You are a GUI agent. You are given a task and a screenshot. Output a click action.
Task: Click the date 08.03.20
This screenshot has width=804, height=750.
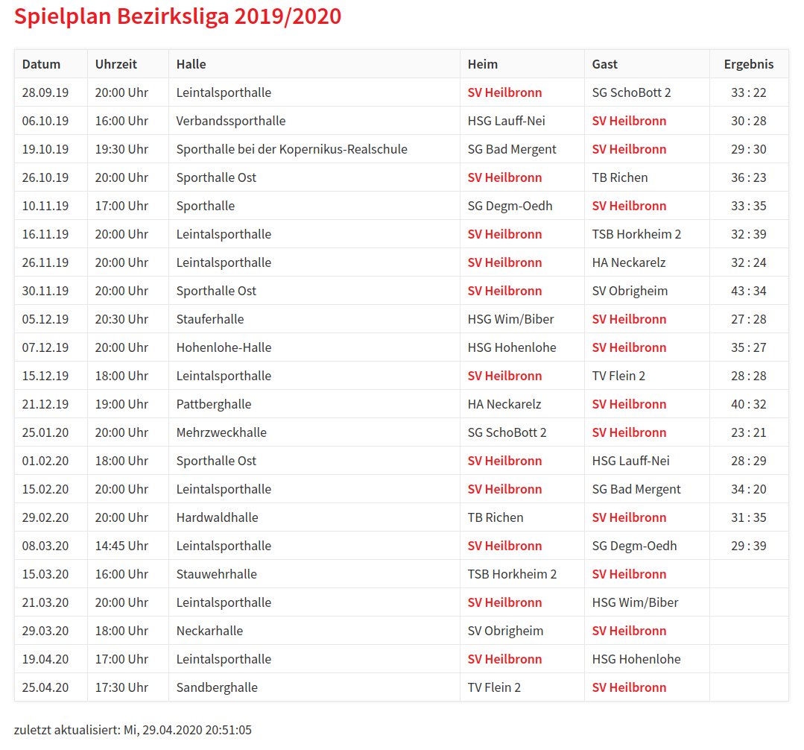click(x=45, y=546)
